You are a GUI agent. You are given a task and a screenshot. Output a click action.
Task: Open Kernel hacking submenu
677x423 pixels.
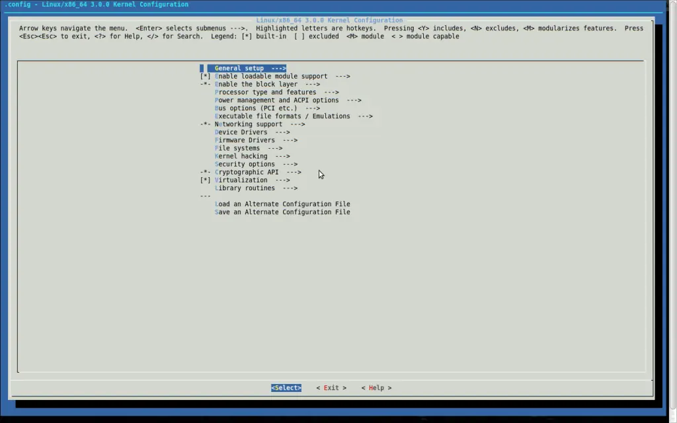(252, 156)
